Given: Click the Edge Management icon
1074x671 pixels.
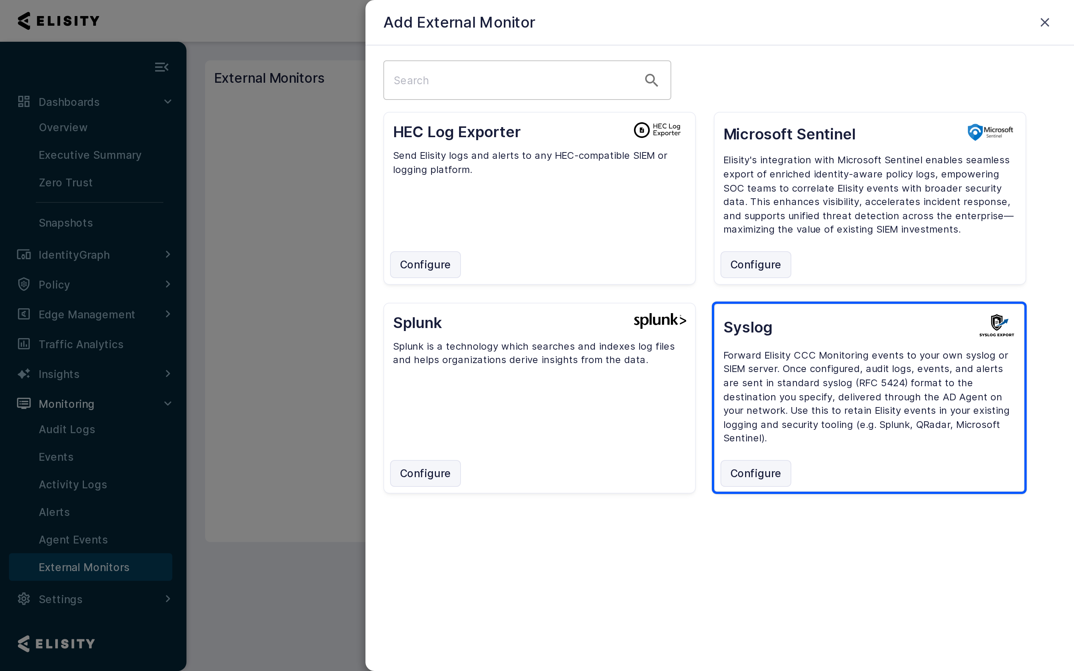Looking at the screenshot, I should coord(23,314).
